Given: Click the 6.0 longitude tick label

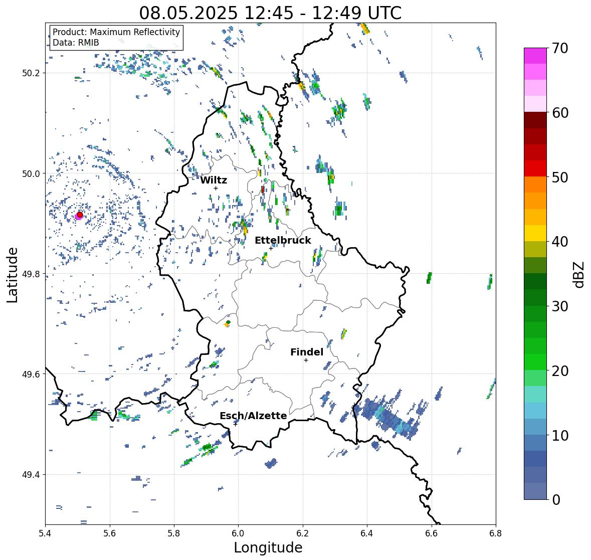Looking at the screenshot, I should pos(238,533).
